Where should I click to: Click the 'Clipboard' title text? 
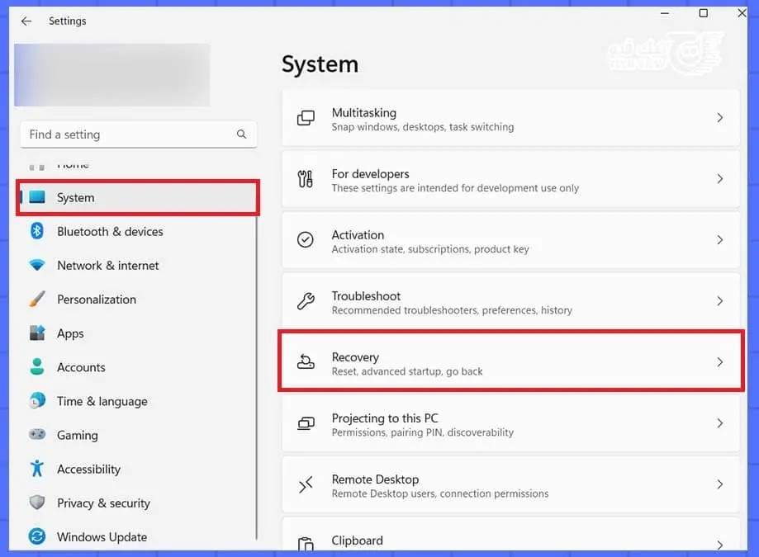pos(358,540)
